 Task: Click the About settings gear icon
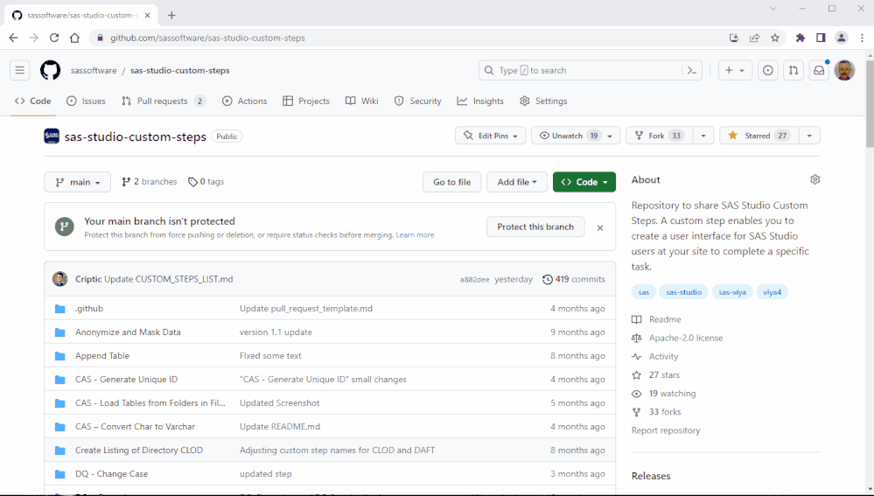point(815,179)
